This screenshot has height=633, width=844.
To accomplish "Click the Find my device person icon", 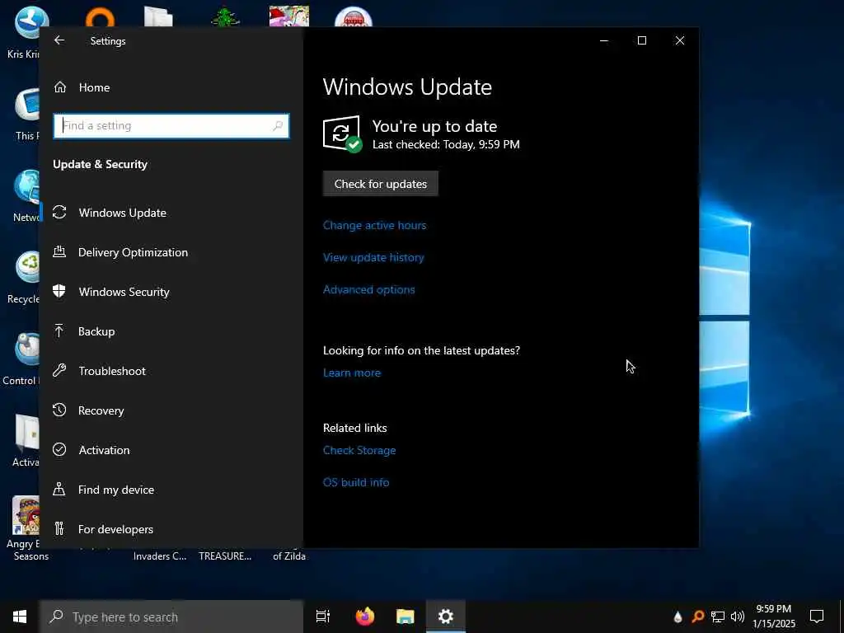I will (59, 489).
